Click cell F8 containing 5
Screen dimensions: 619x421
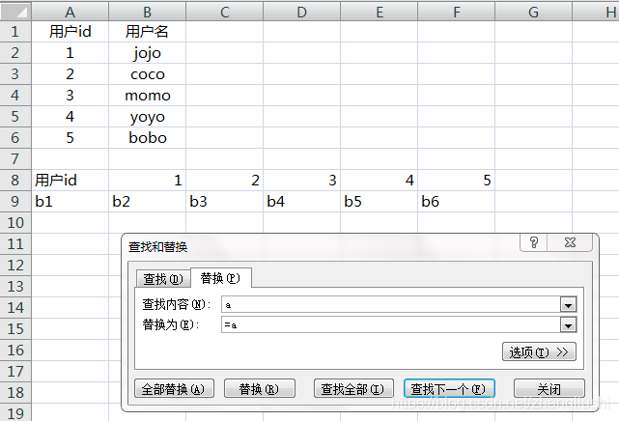tap(457, 181)
